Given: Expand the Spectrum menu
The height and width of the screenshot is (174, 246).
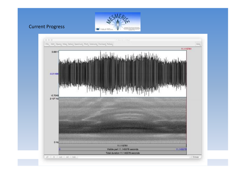Looking at the screenshot, I should tap(79, 44).
